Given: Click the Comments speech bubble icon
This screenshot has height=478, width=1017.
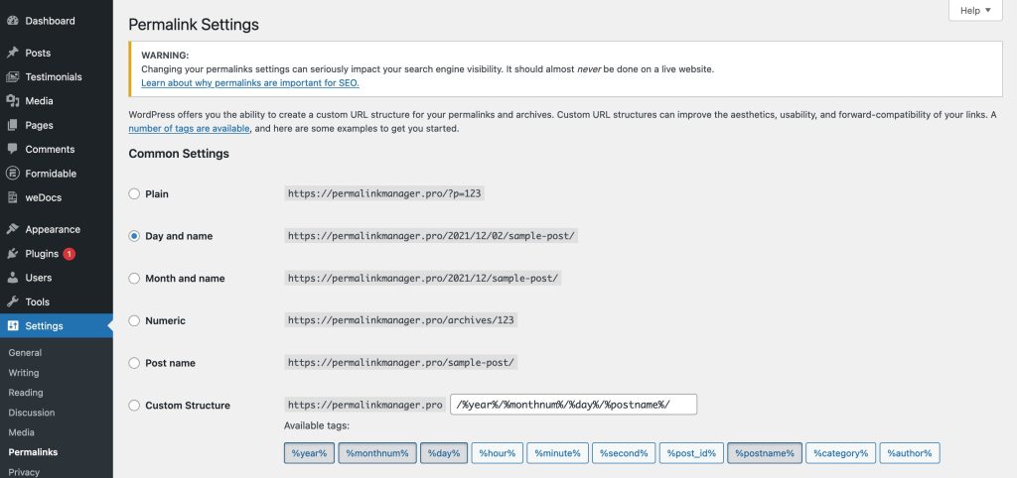Looking at the screenshot, I should tap(12, 149).
